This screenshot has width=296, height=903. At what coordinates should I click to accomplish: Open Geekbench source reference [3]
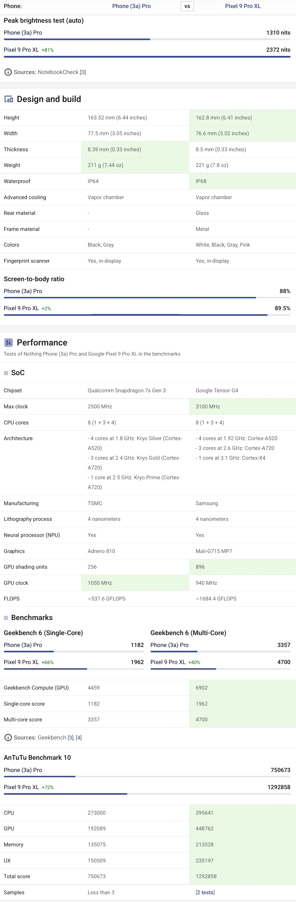coord(71,737)
